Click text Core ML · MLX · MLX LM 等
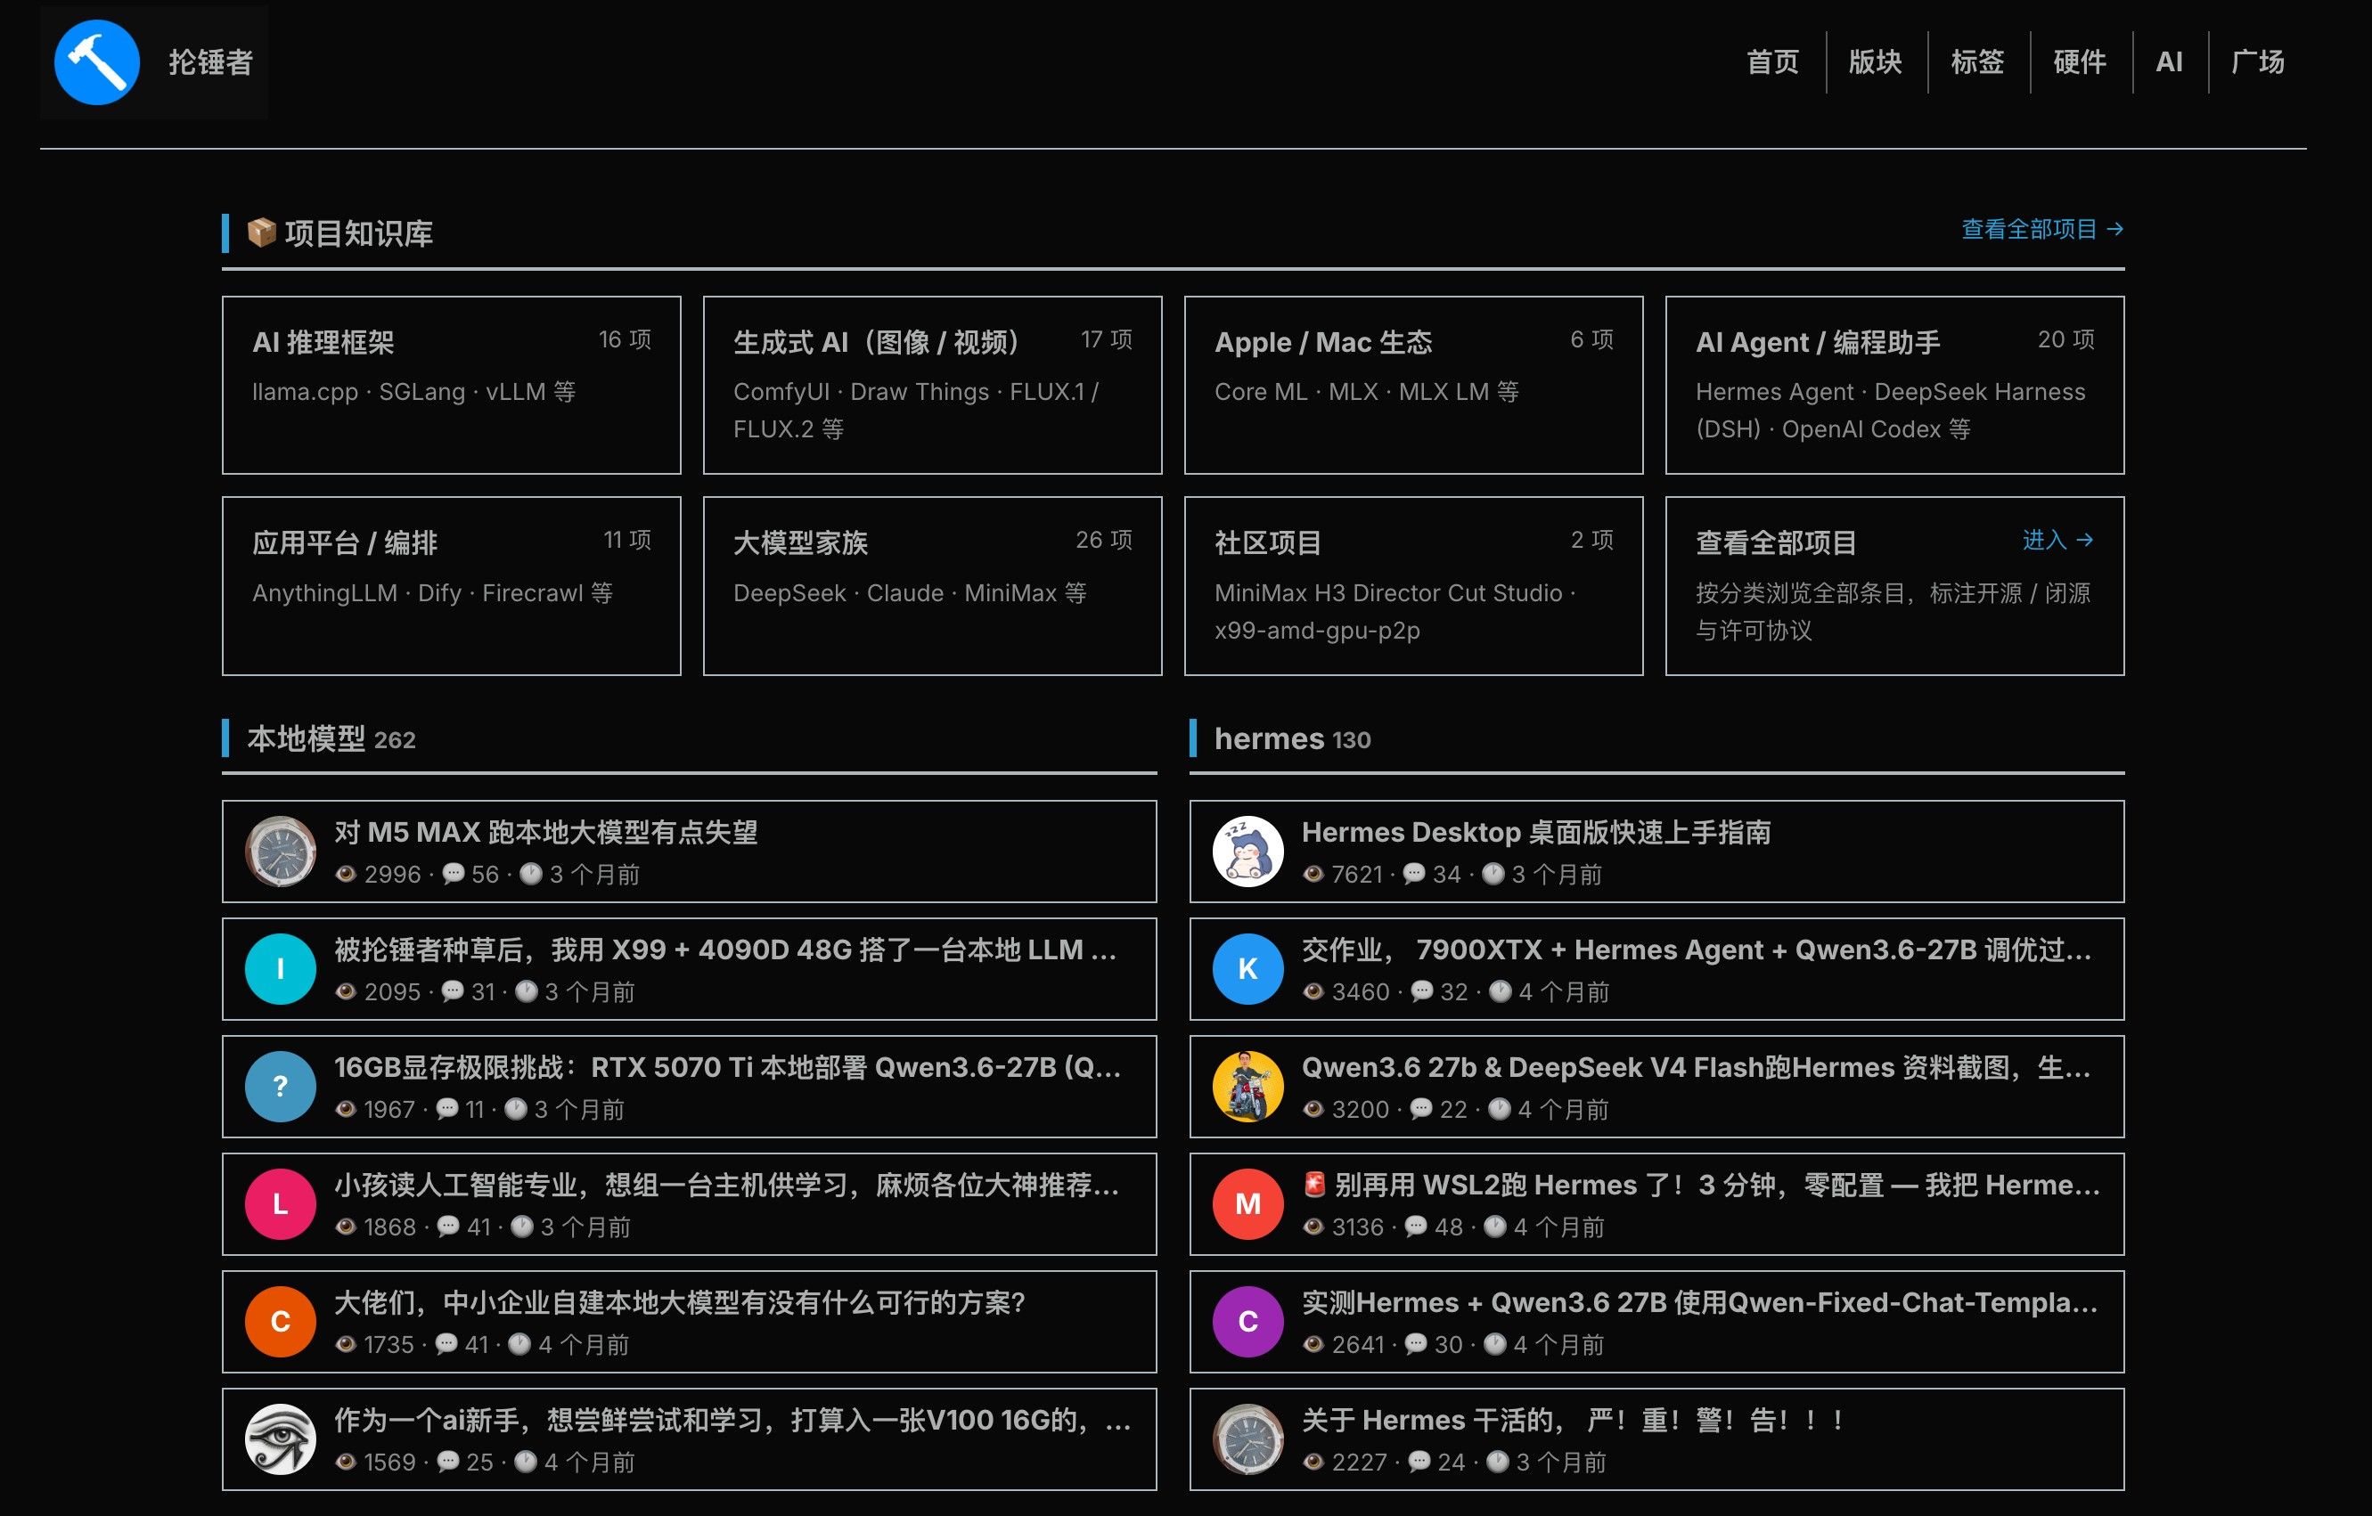This screenshot has height=1516, width=2372. coord(1366,392)
